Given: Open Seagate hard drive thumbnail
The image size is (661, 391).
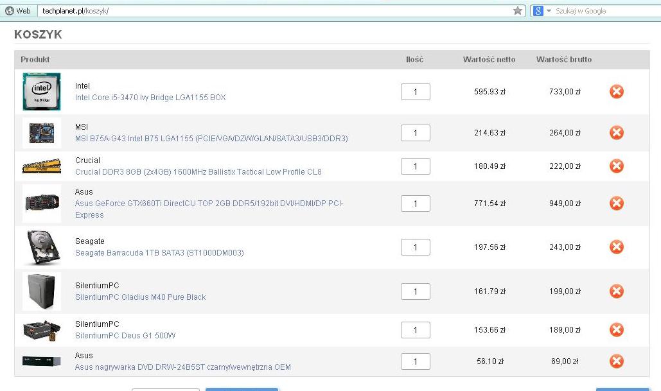Looking at the screenshot, I should [x=44, y=247].
